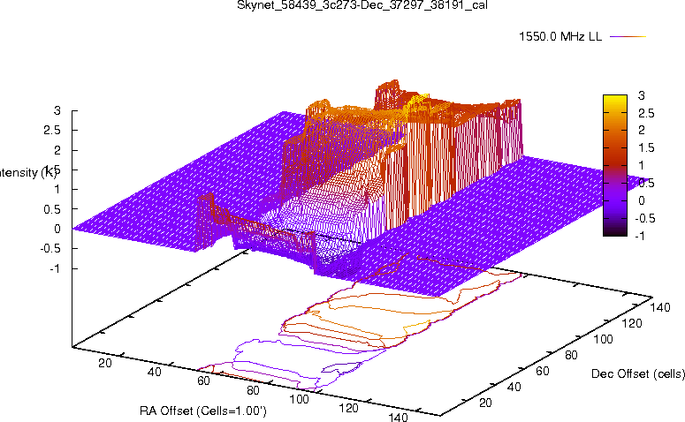Click the RA axis tick label '100'
The height and width of the screenshot is (422, 685).
[300, 399]
